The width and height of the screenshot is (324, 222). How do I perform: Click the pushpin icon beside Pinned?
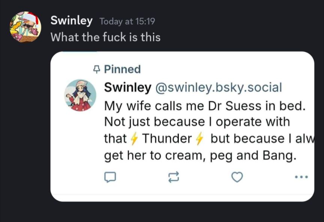tap(97, 69)
